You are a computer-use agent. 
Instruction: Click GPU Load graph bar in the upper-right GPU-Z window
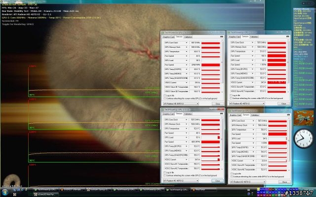tap(276, 60)
